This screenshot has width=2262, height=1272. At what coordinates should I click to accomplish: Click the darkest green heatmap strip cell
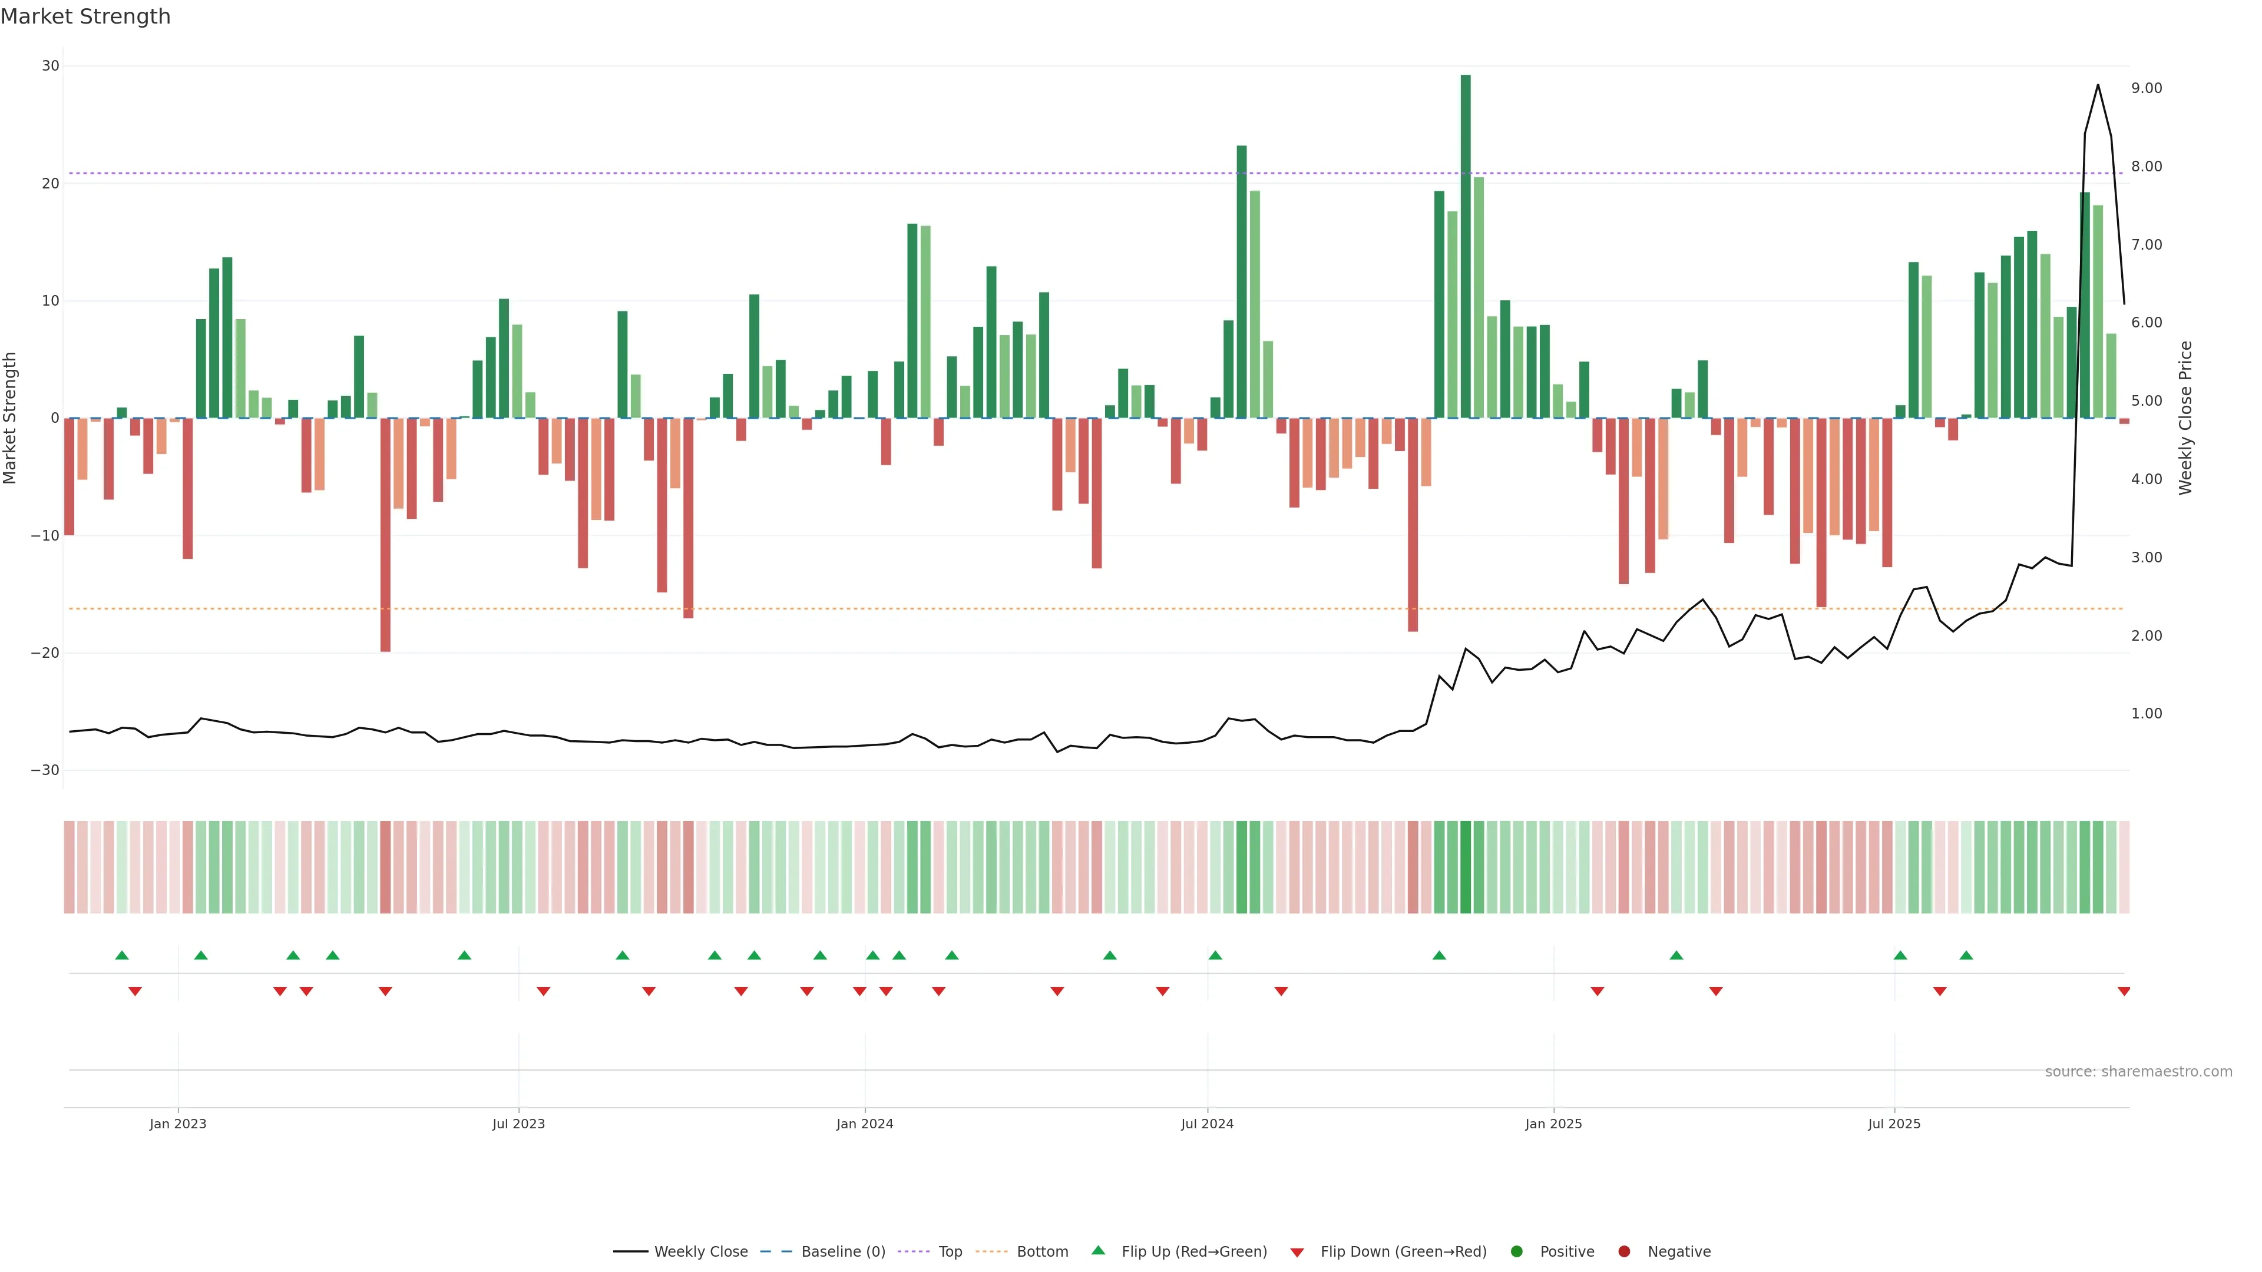(x=1466, y=867)
